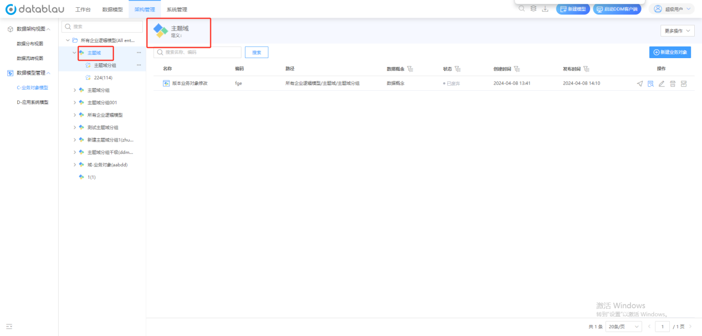Collapse the 所有企业逻辑模型(All ent... root folder
This screenshot has height=336, width=702.
[x=68, y=40]
